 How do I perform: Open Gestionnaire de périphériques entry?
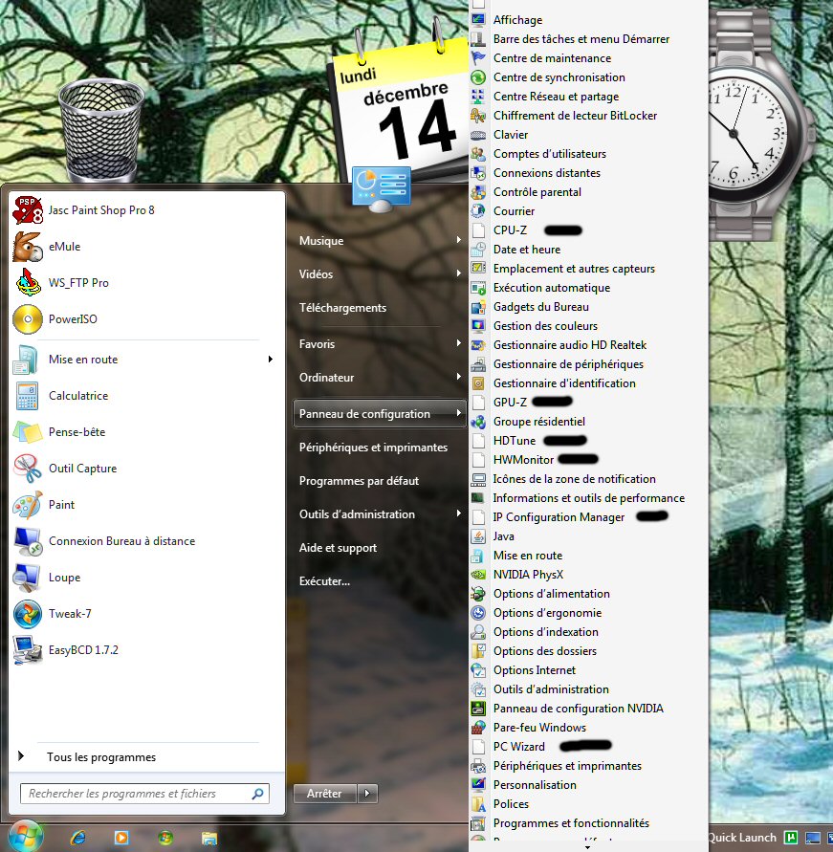point(568,364)
